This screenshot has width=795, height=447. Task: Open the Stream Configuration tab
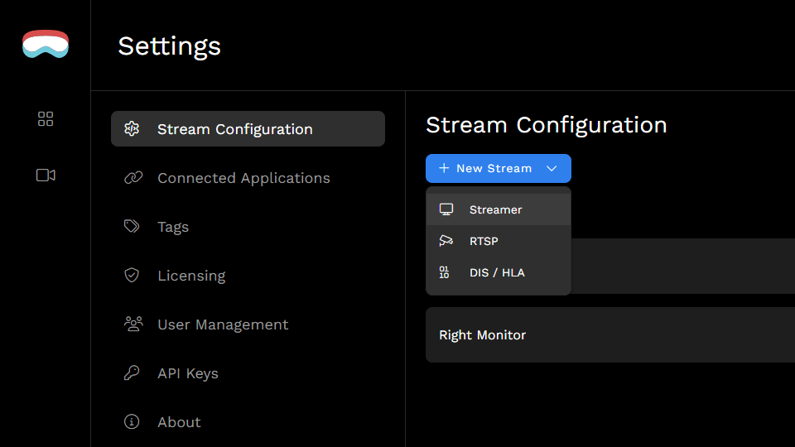pos(248,129)
